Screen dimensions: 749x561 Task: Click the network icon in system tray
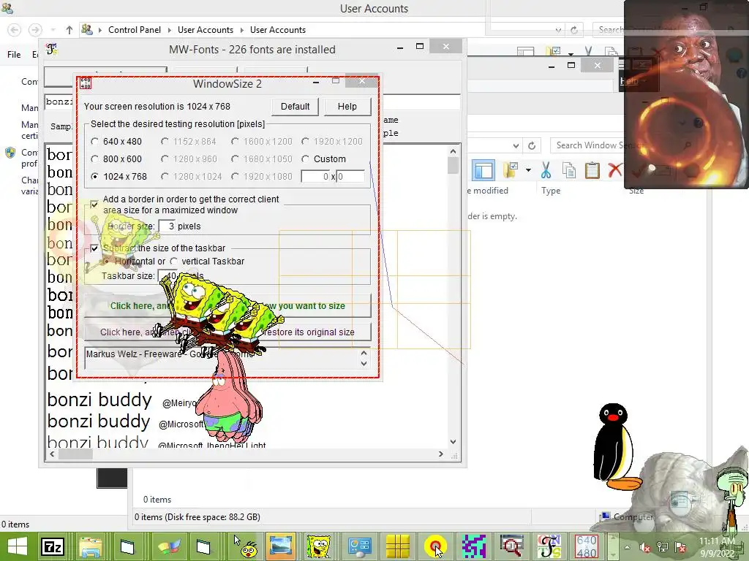point(663,548)
